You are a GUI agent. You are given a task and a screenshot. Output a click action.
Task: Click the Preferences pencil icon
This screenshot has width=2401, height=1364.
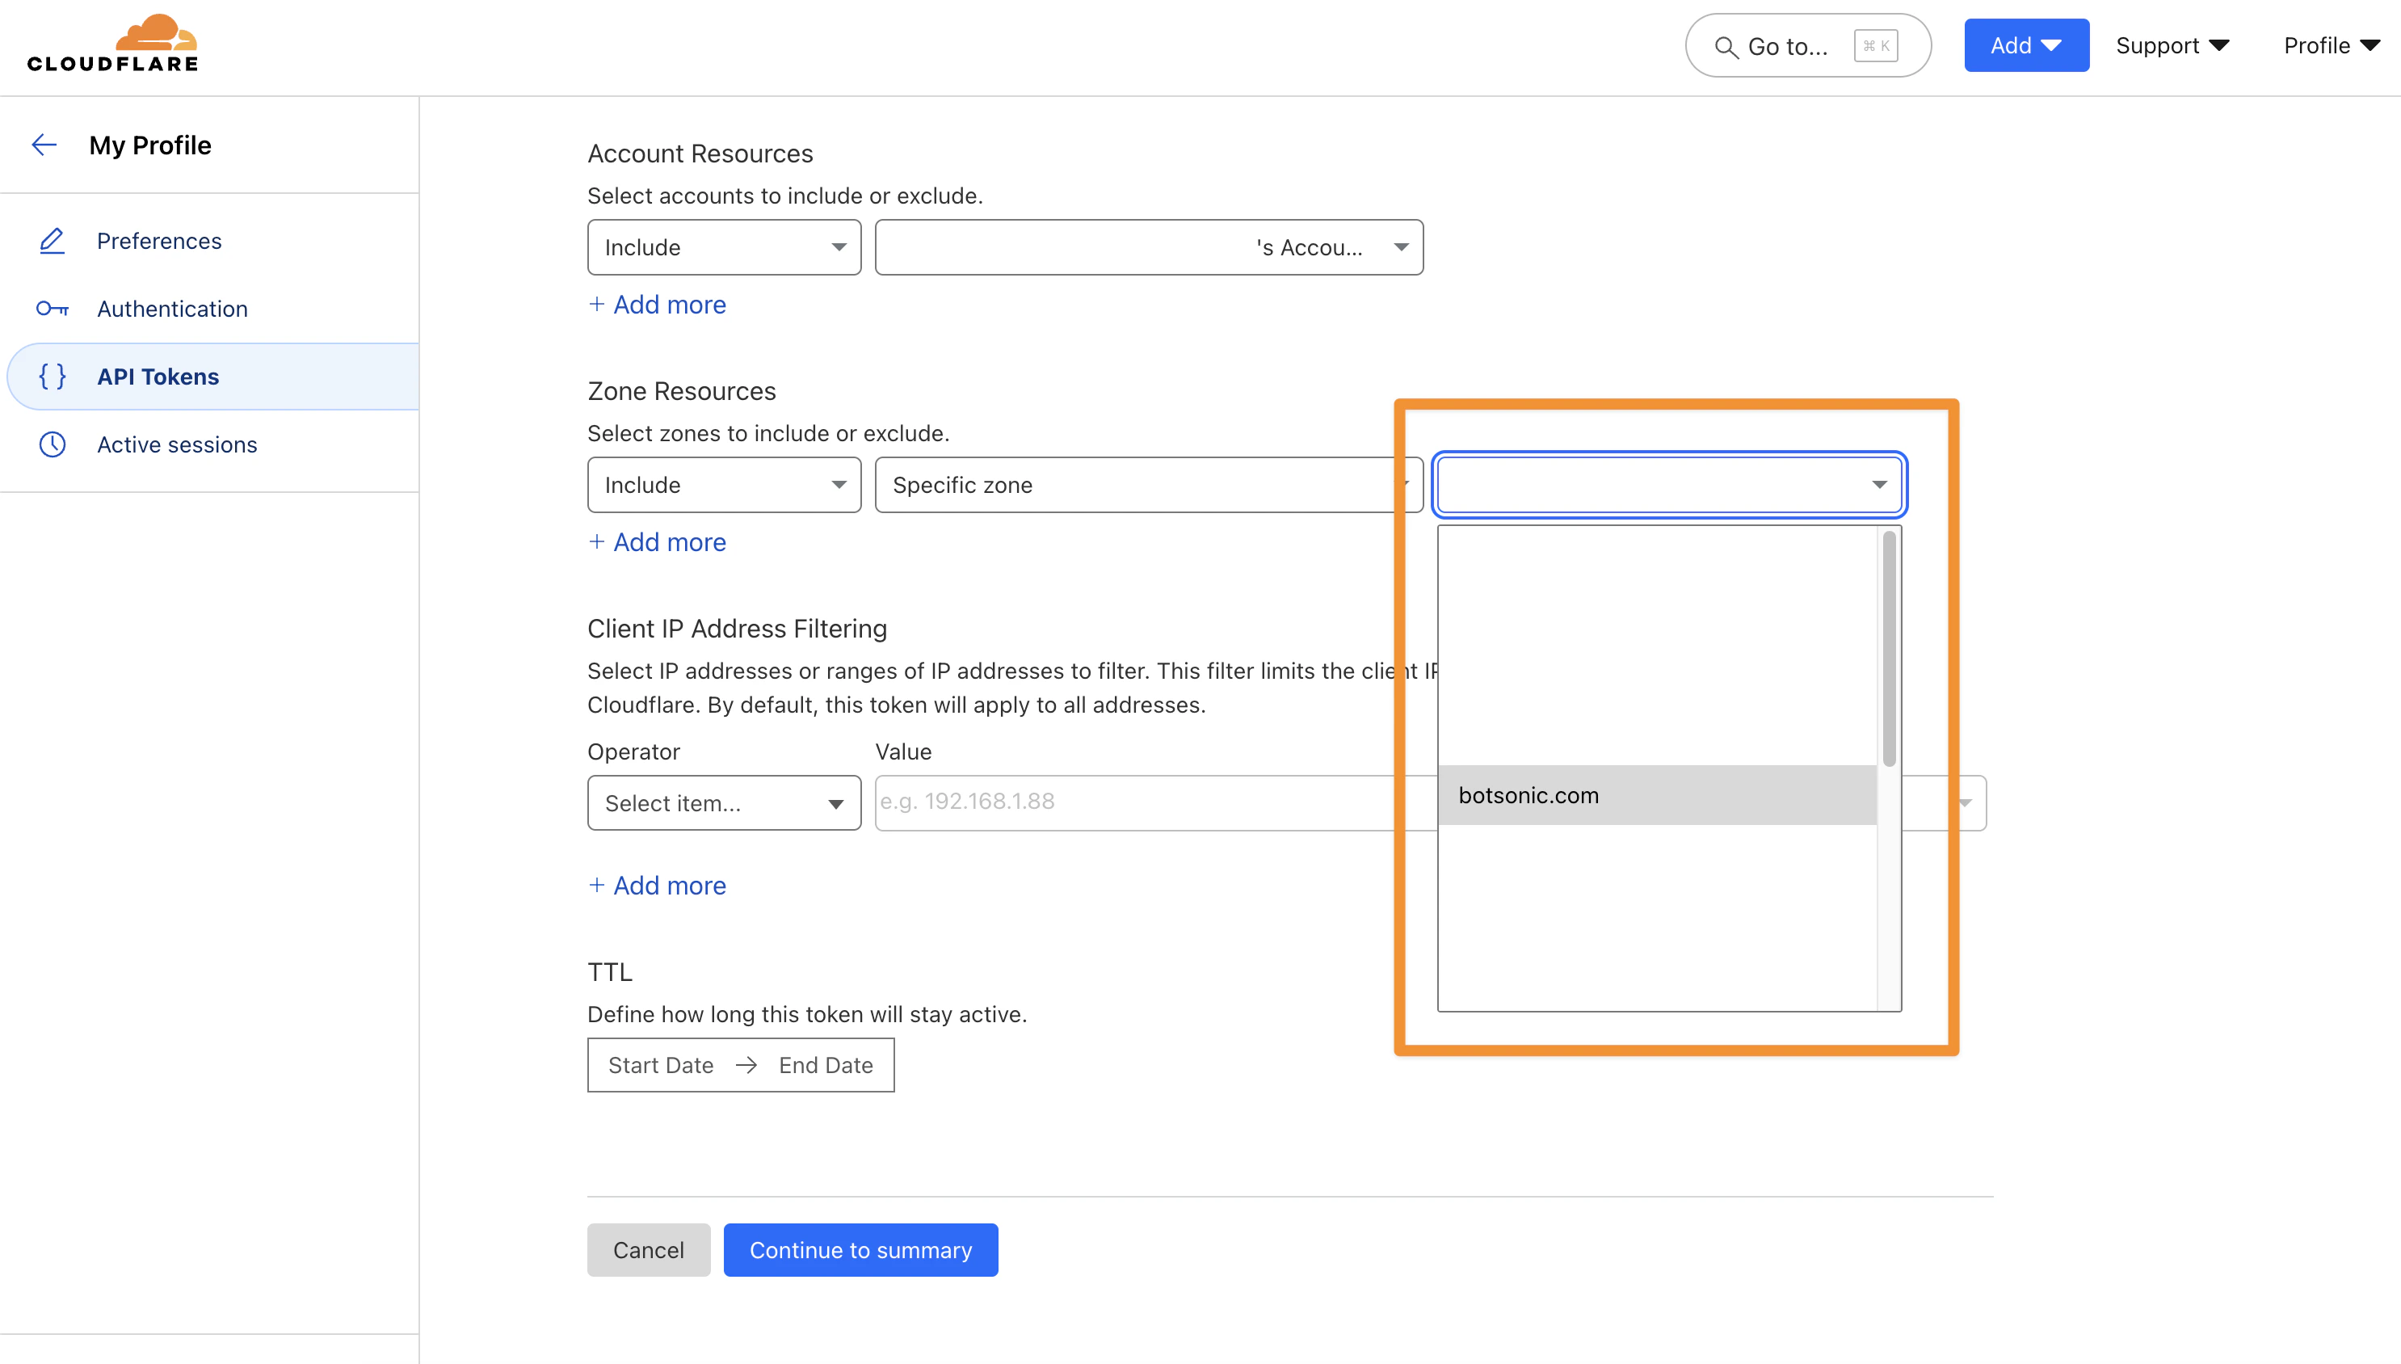(52, 241)
